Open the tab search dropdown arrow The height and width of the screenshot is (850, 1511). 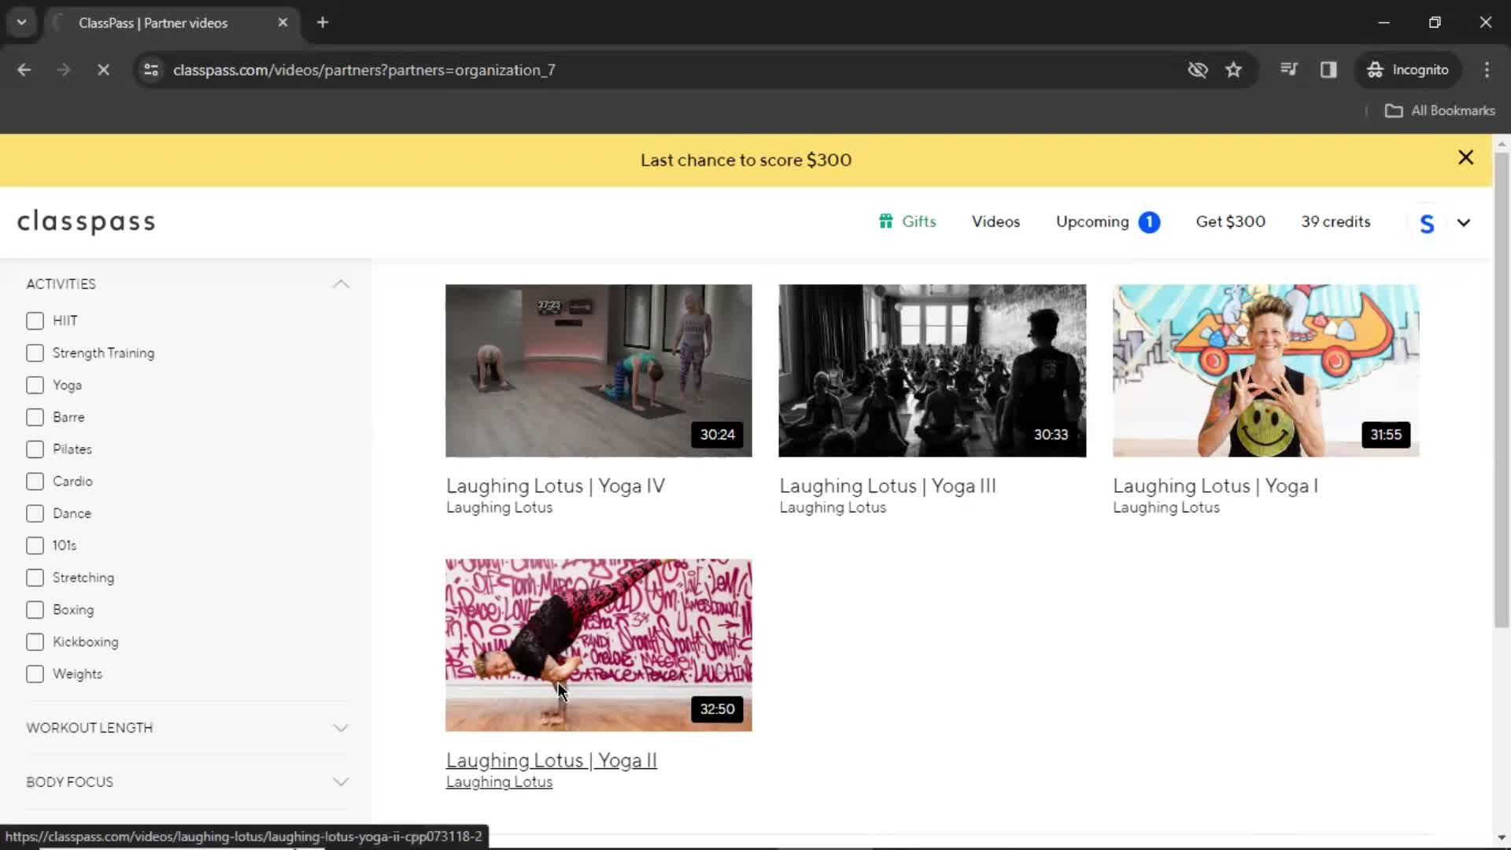pyautogui.click(x=21, y=23)
